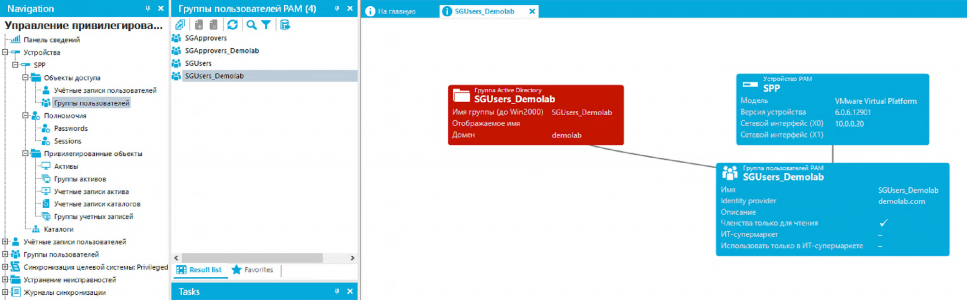Click the database export icon
The width and height of the screenshot is (967, 300).
click(285, 25)
